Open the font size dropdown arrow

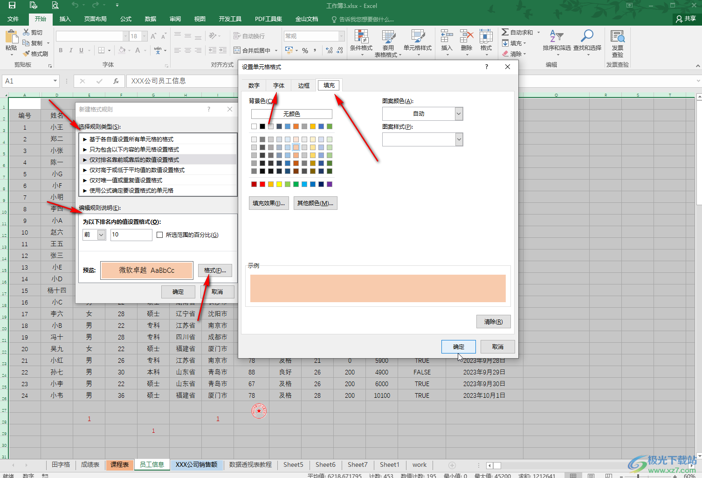[144, 36]
